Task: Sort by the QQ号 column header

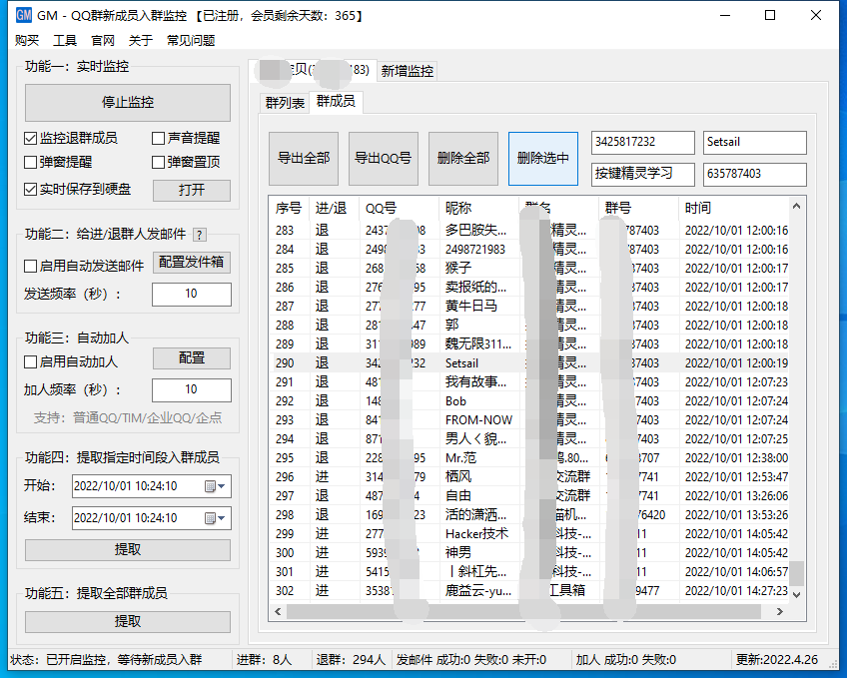Action: 399,209
